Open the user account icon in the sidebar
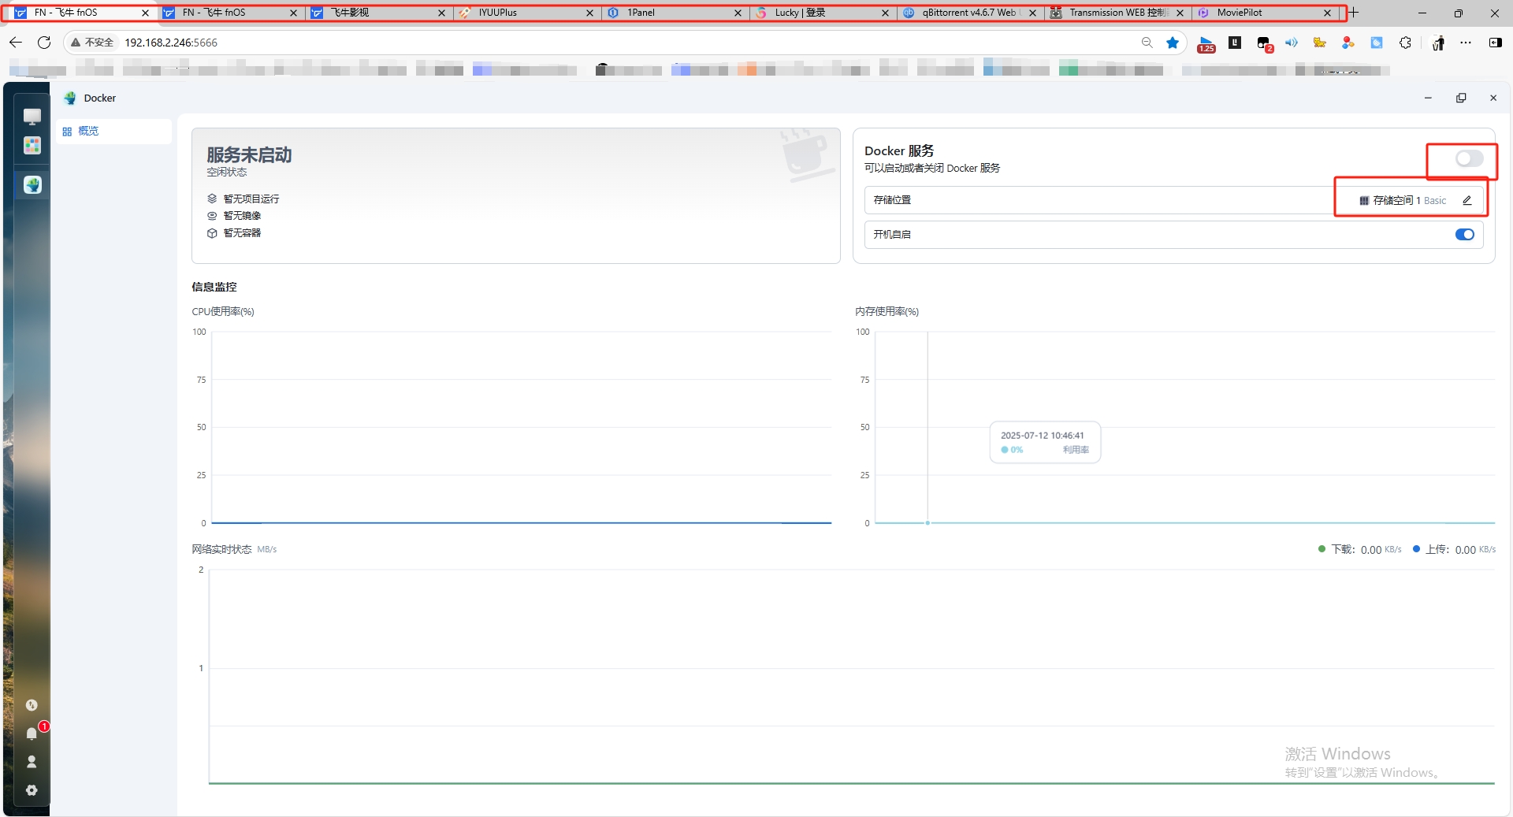This screenshot has width=1513, height=817. coord(32,762)
